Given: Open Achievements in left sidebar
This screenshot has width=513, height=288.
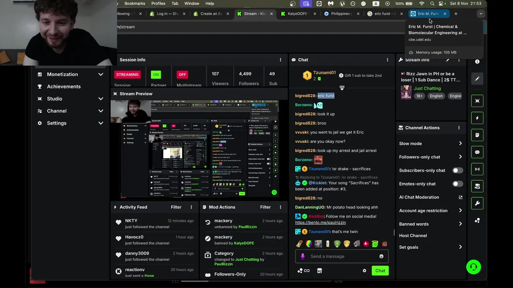Looking at the screenshot, I should click(x=64, y=86).
